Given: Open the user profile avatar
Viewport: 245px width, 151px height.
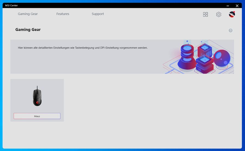Looking at the screenshot, I should [232, 14].
